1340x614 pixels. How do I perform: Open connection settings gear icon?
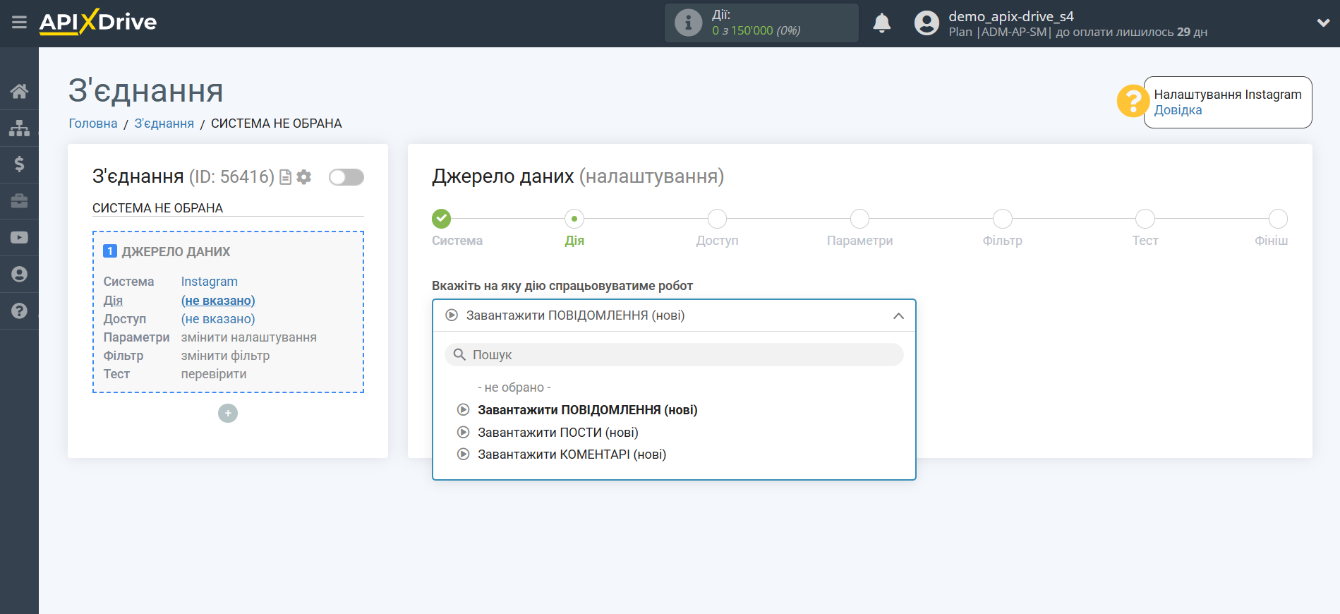coord(304,177)
